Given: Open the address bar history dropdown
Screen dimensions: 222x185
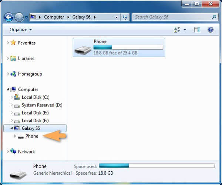Looking at the screenshot, I should click(117, 17).
